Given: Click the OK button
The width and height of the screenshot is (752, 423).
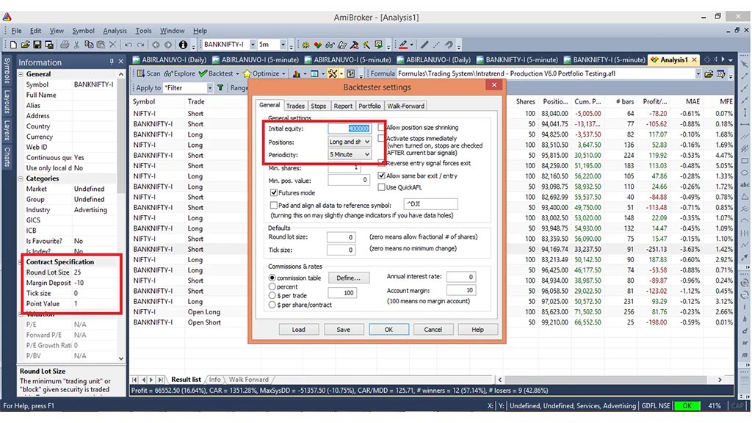Looking at the screenshot, I should (388, 330).
